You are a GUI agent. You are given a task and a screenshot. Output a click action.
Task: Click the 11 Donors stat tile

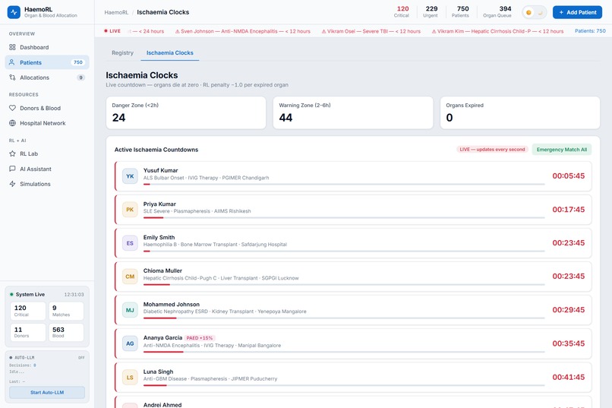tap(27, 333)
